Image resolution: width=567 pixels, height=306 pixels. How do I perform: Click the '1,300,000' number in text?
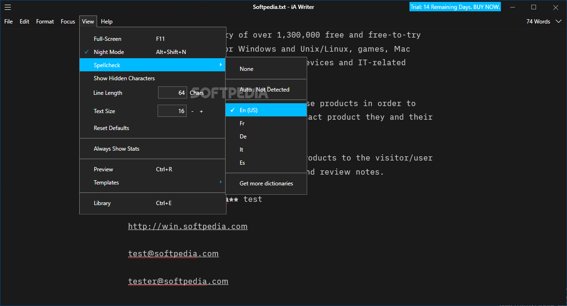[298, 35]
